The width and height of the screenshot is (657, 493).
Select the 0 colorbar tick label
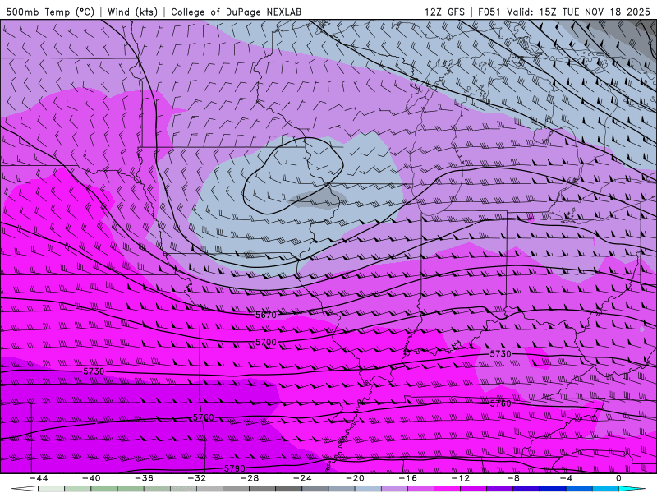(618, 478)
